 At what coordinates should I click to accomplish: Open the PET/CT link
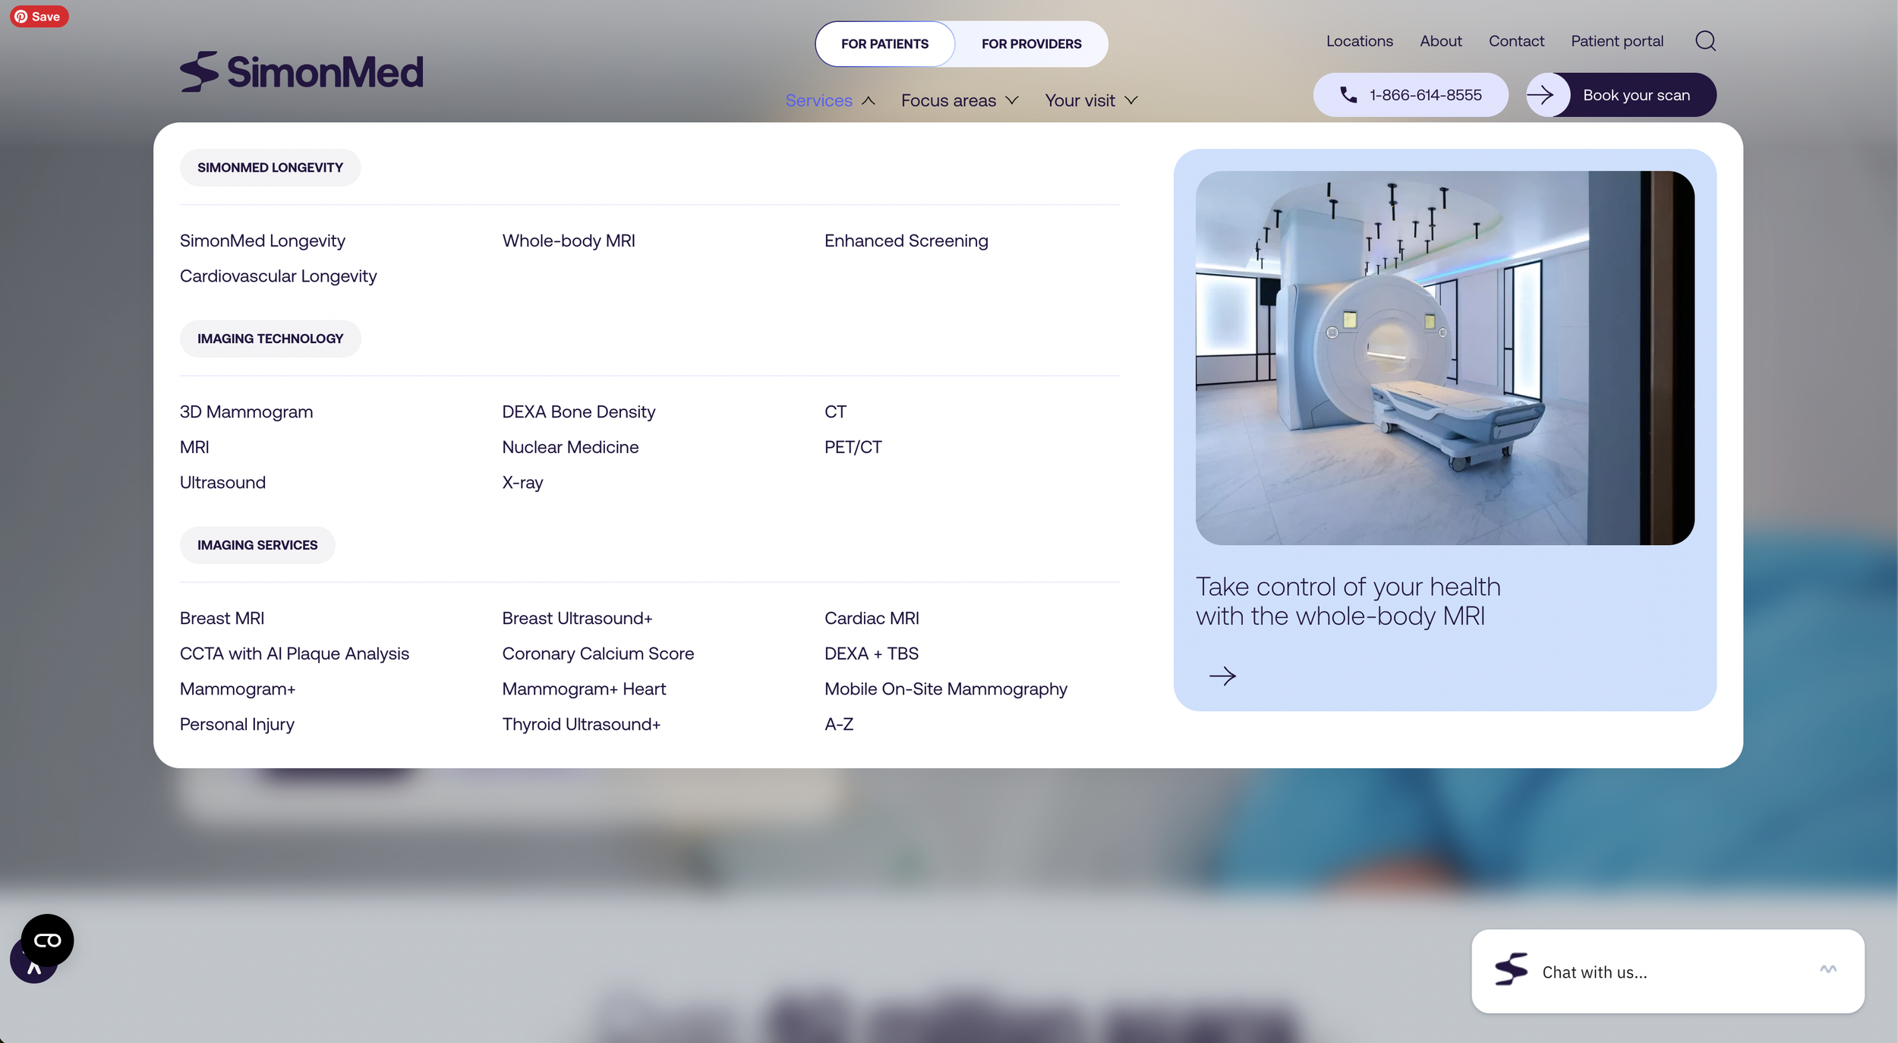[853, 447]
